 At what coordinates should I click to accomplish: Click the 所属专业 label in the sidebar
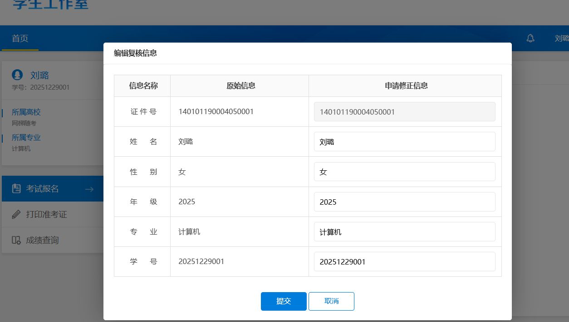[x=26, y=138]
